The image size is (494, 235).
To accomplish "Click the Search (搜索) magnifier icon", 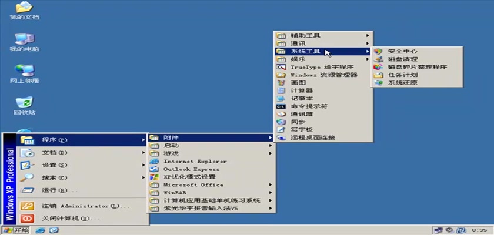I will tap(27, 178).
